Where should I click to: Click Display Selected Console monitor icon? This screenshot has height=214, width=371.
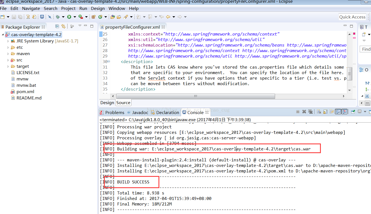click(359, 112)
